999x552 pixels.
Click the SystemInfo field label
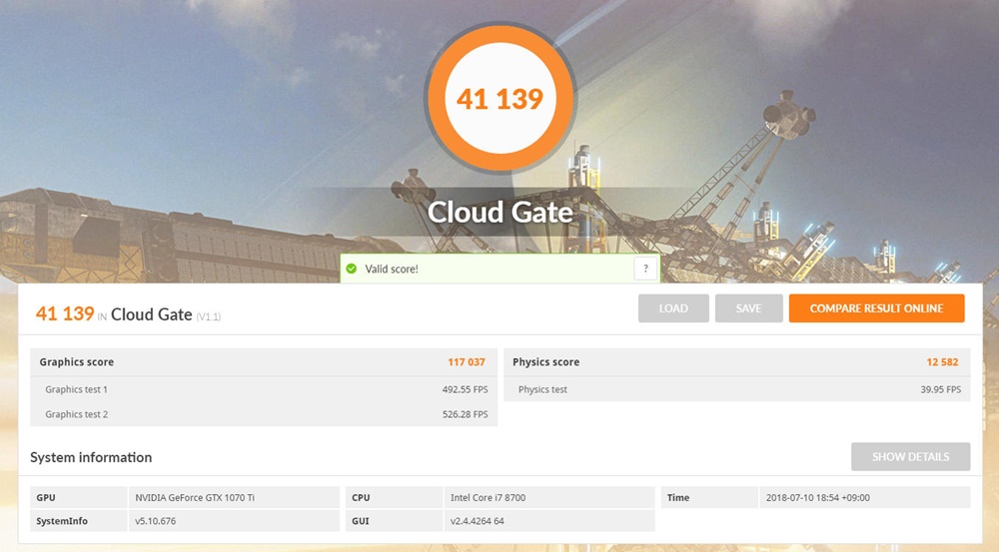coord(62,521)
